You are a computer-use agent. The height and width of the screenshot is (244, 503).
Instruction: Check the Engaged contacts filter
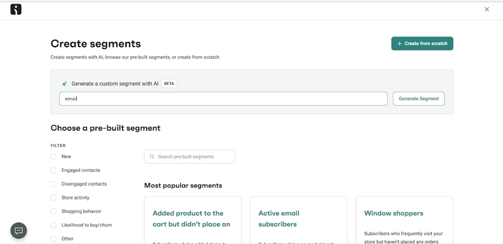click(54, 171)
